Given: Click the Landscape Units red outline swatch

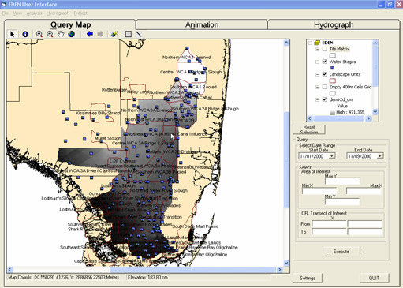Looking at the screenshot, I should click(x=333, y=80).
